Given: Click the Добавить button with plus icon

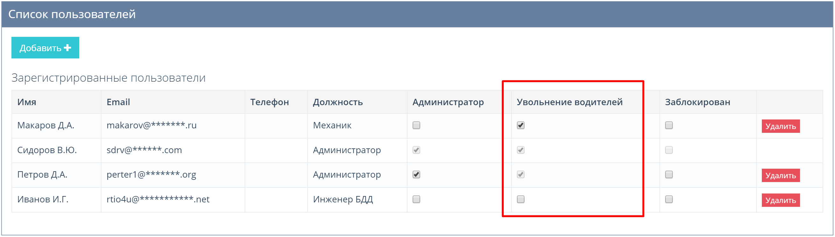Looking at the screenshot, I should click(x=45, y=48).
